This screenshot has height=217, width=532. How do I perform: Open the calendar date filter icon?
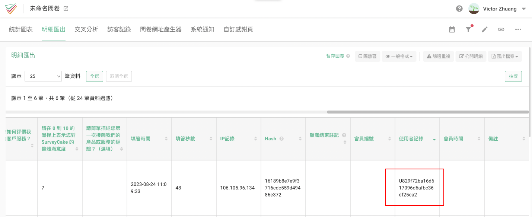[452, 29]
